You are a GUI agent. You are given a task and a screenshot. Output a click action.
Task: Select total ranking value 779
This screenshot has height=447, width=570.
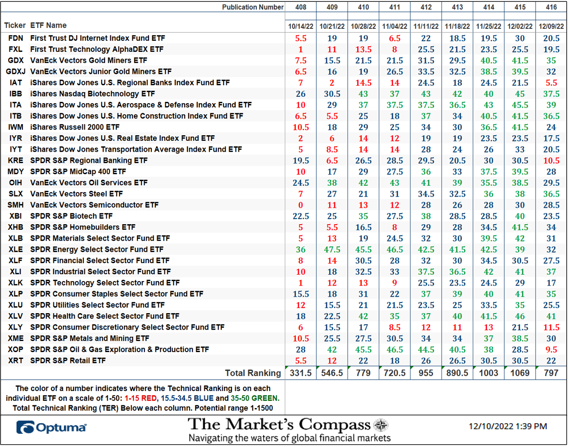pyautogui.click(x=363, y=373)
